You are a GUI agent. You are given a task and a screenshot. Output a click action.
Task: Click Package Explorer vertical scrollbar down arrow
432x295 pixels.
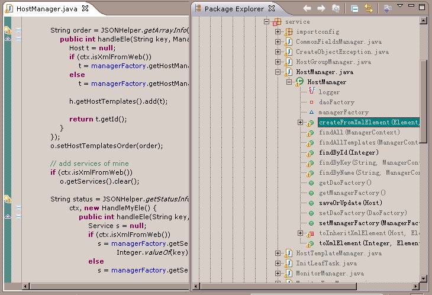(x=423, y=278)
